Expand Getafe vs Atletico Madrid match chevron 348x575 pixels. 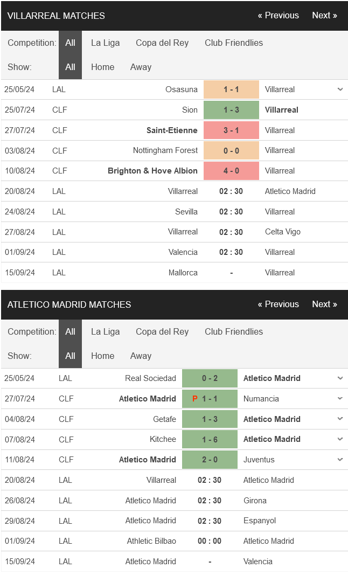pyautogui.click(x=340, y=419)
